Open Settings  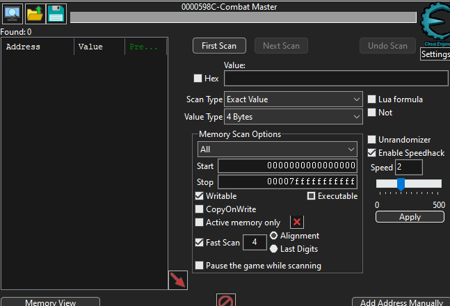tap(435, 54)
